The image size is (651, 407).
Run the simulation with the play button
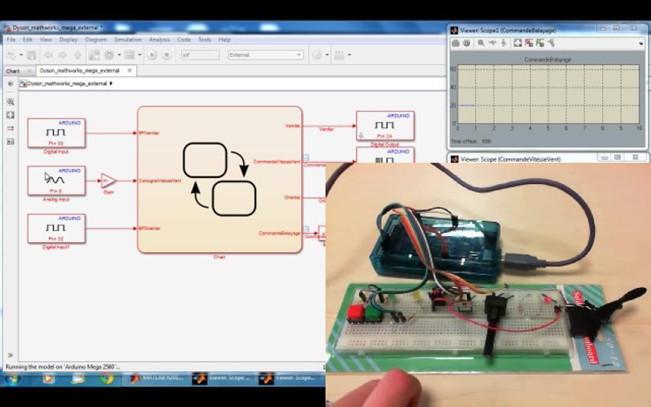coord(152,55)
